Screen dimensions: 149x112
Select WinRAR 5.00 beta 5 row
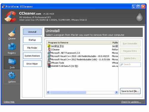pos(64,66)
